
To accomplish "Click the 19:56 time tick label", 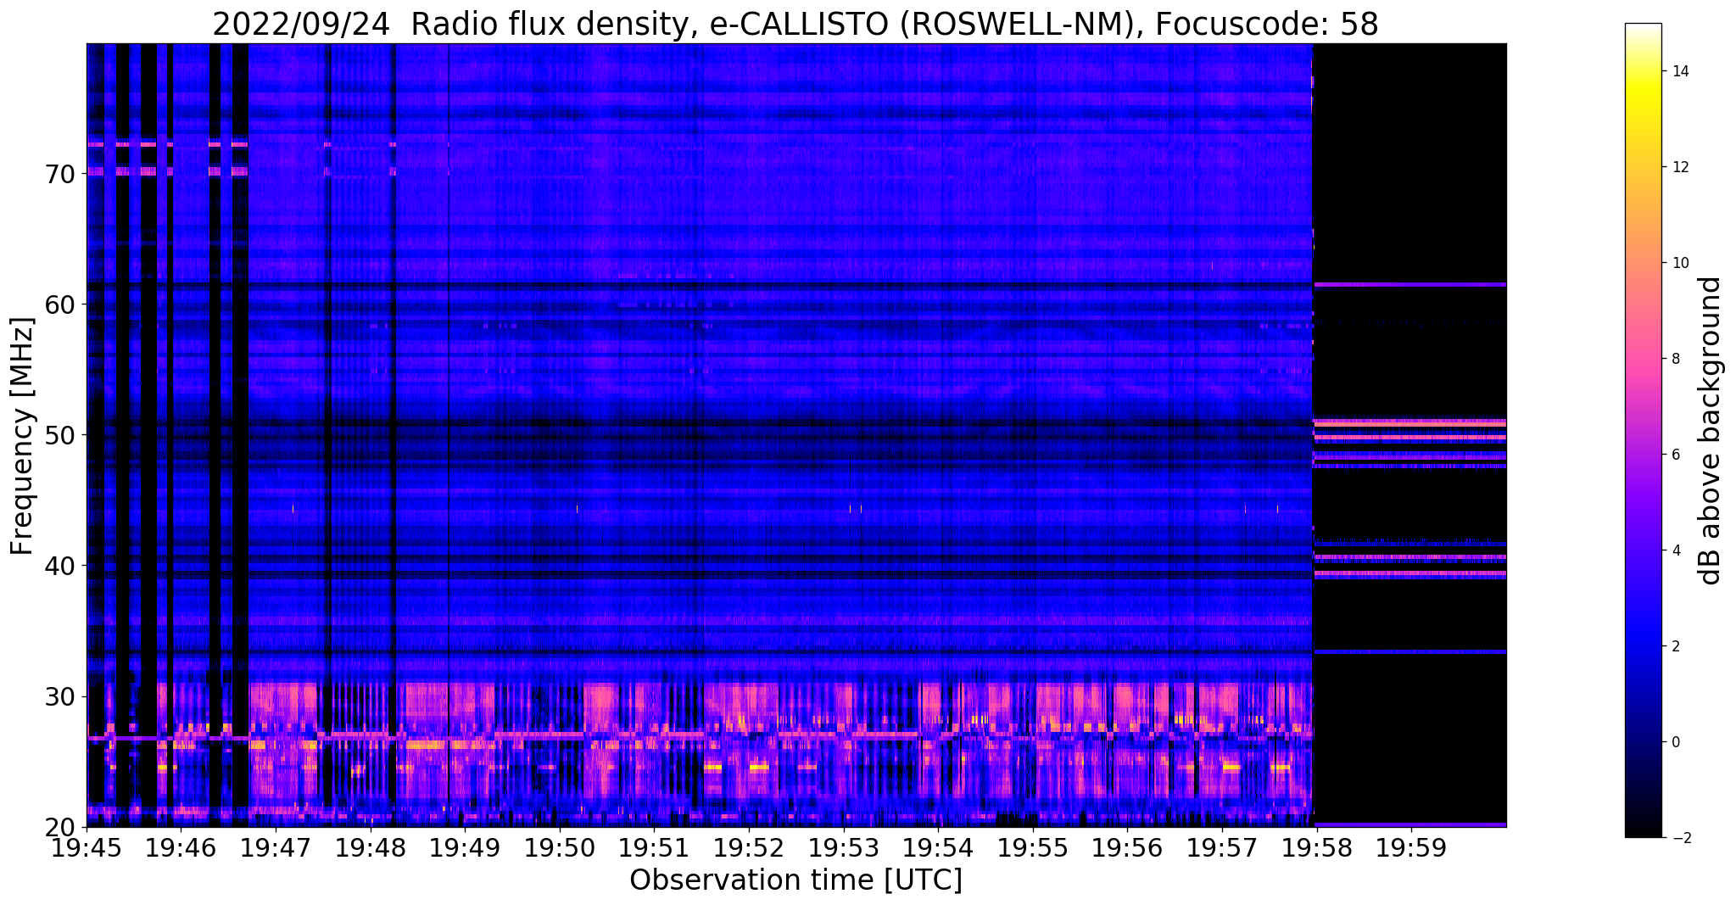I will point(1127,847).
